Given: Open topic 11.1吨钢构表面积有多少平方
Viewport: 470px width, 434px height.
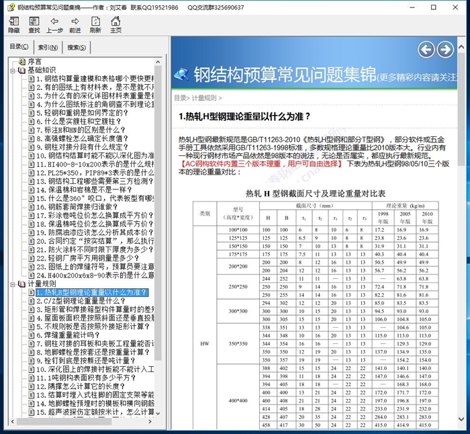Looking at the screenshot, I should tap(86, 378).
